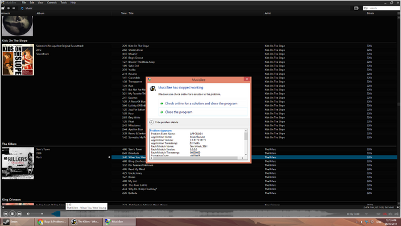Sort by the Artist column header
The image size is (401, 226).
[268, 13]
